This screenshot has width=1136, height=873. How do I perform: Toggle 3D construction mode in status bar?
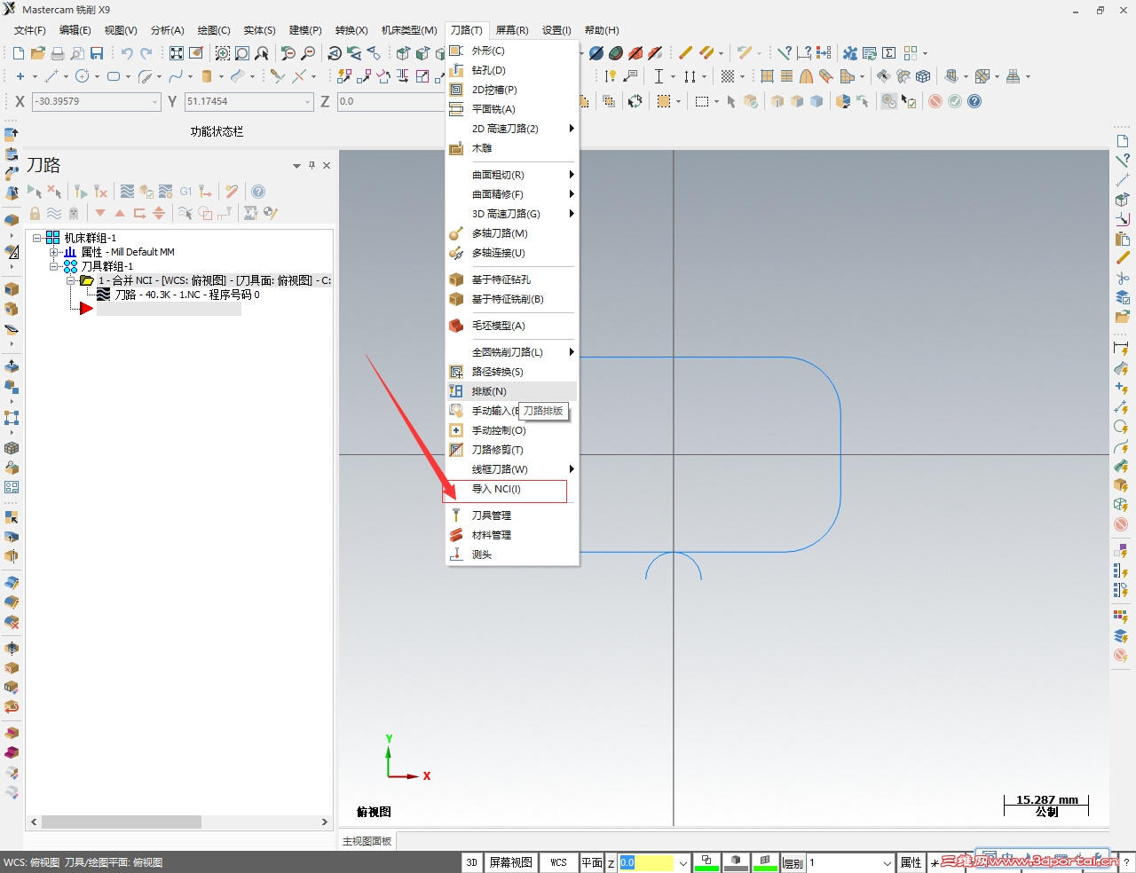click(472, 862)
